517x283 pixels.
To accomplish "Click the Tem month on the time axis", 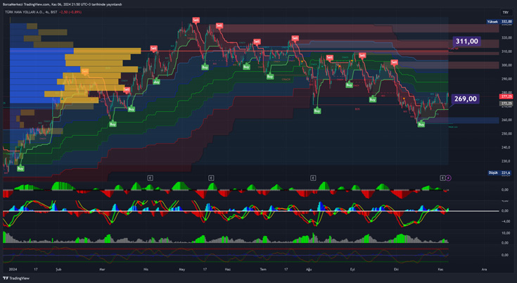I will point(263,269).
